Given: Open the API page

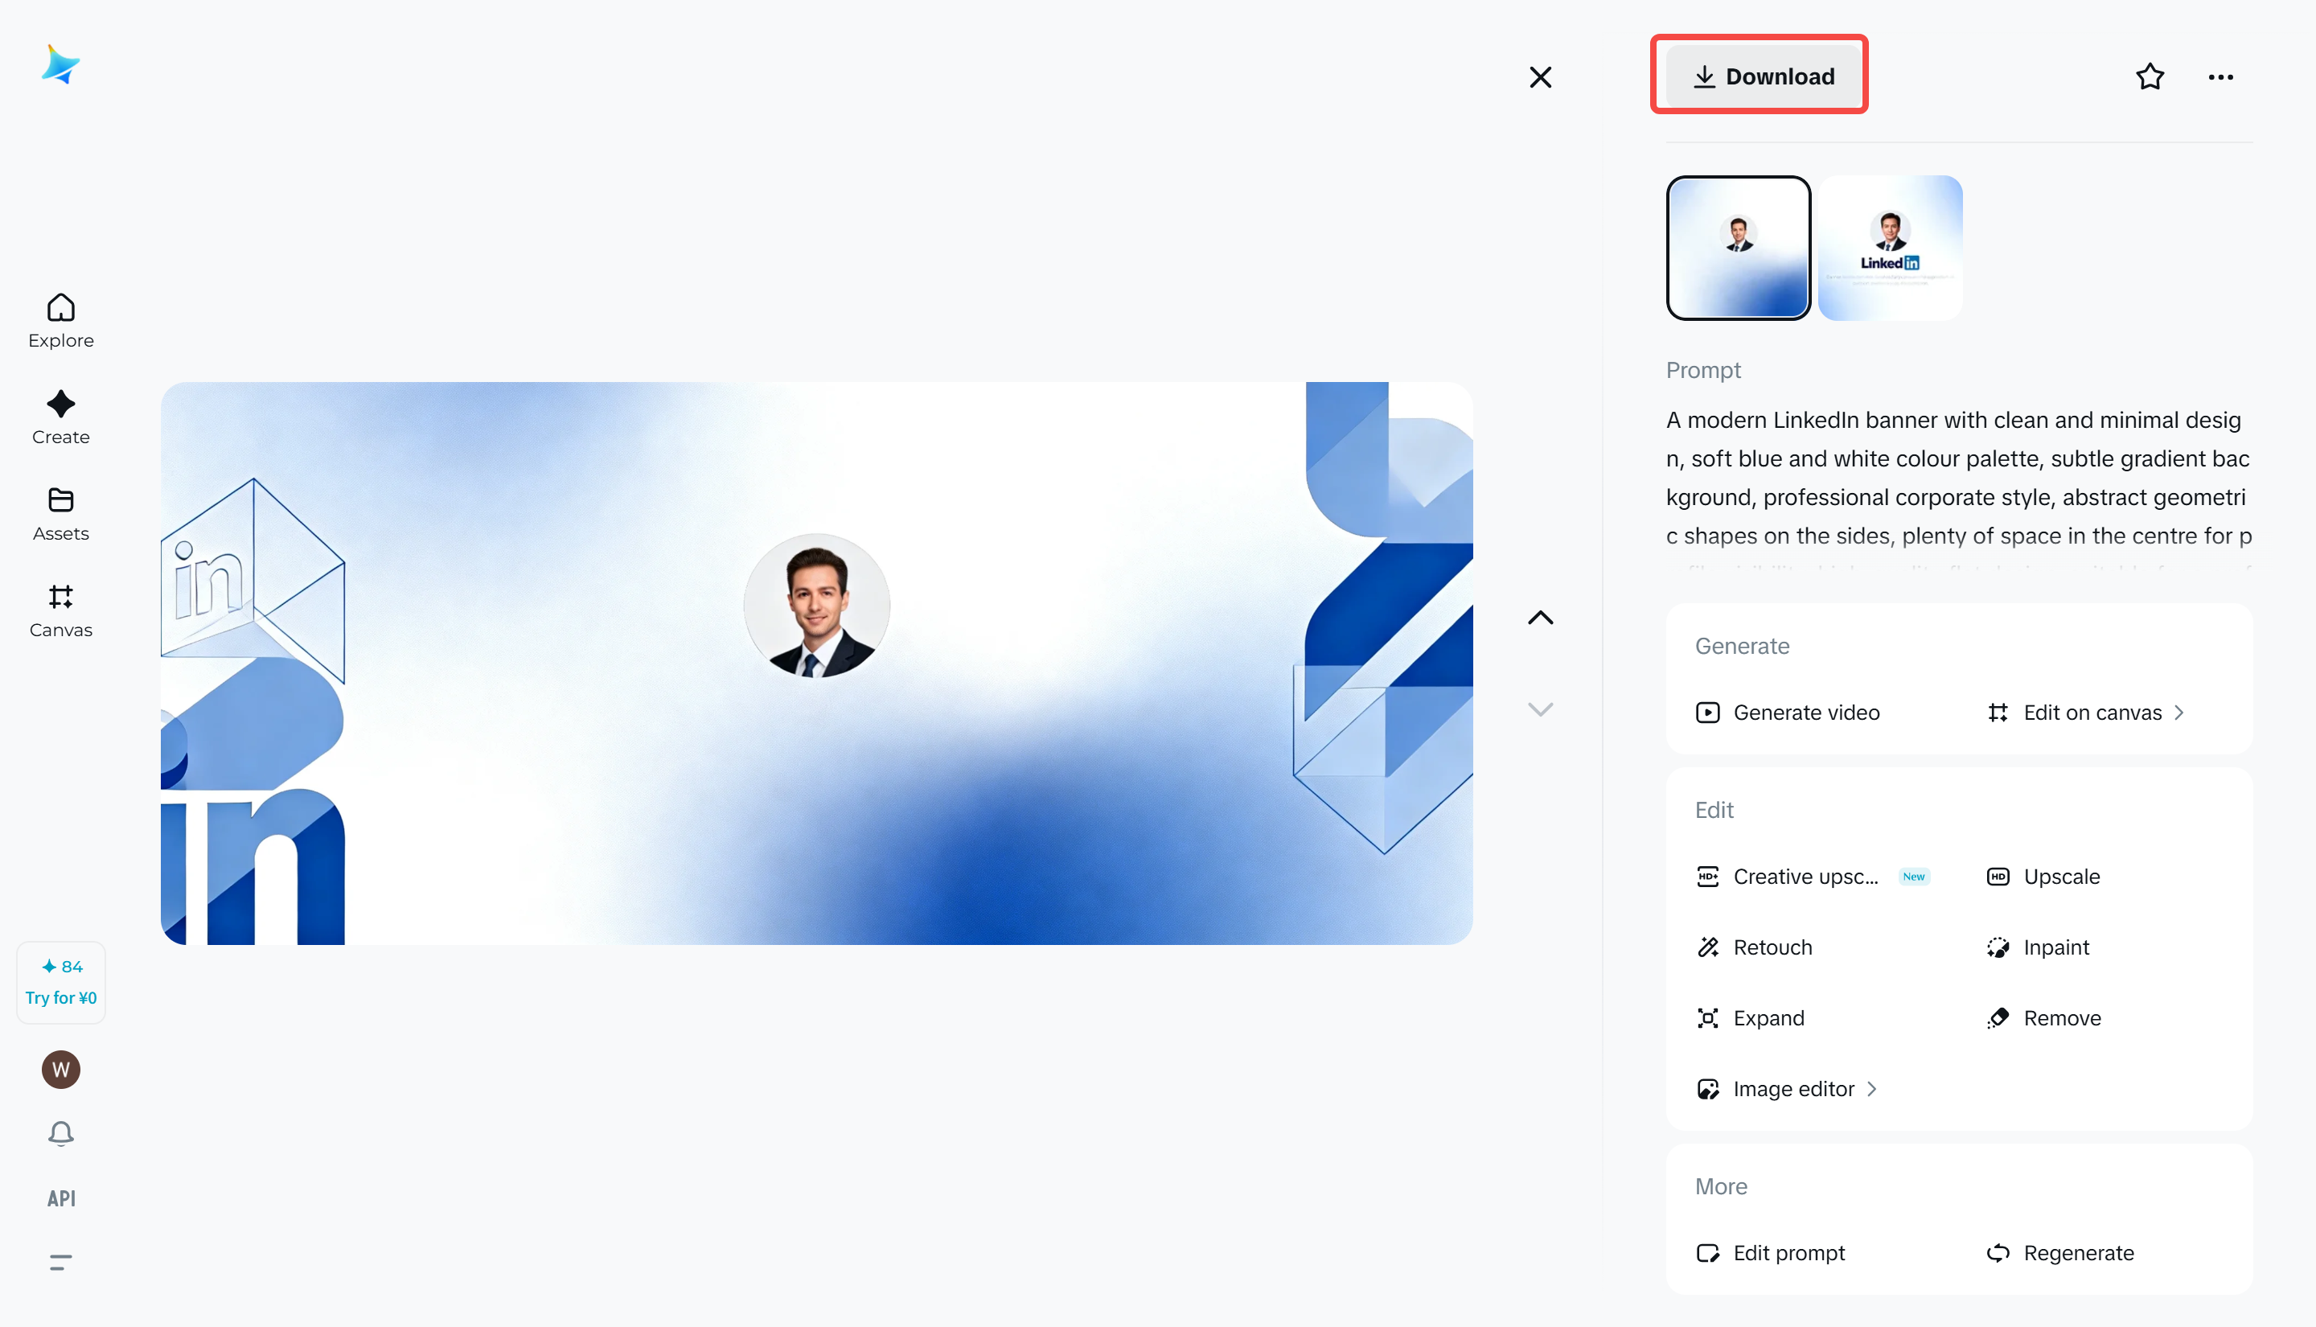Looking at the screenshot, I should point(60,1198).
